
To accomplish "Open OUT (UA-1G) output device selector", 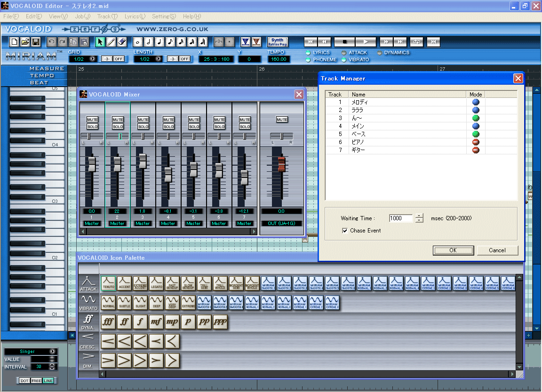I will click(x=281, y=224).
